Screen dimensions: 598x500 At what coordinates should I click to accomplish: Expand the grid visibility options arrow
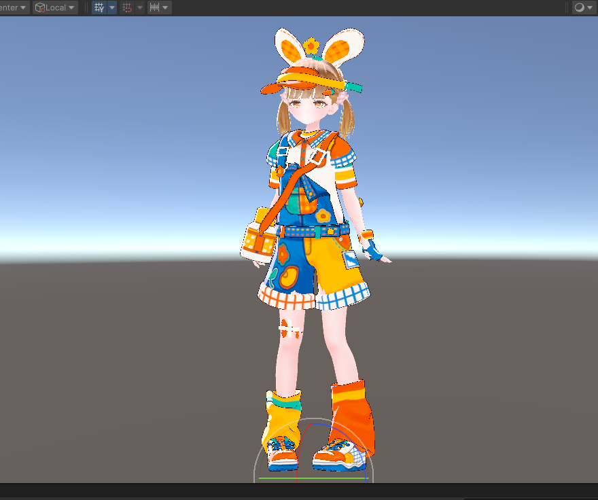point(112,7)
